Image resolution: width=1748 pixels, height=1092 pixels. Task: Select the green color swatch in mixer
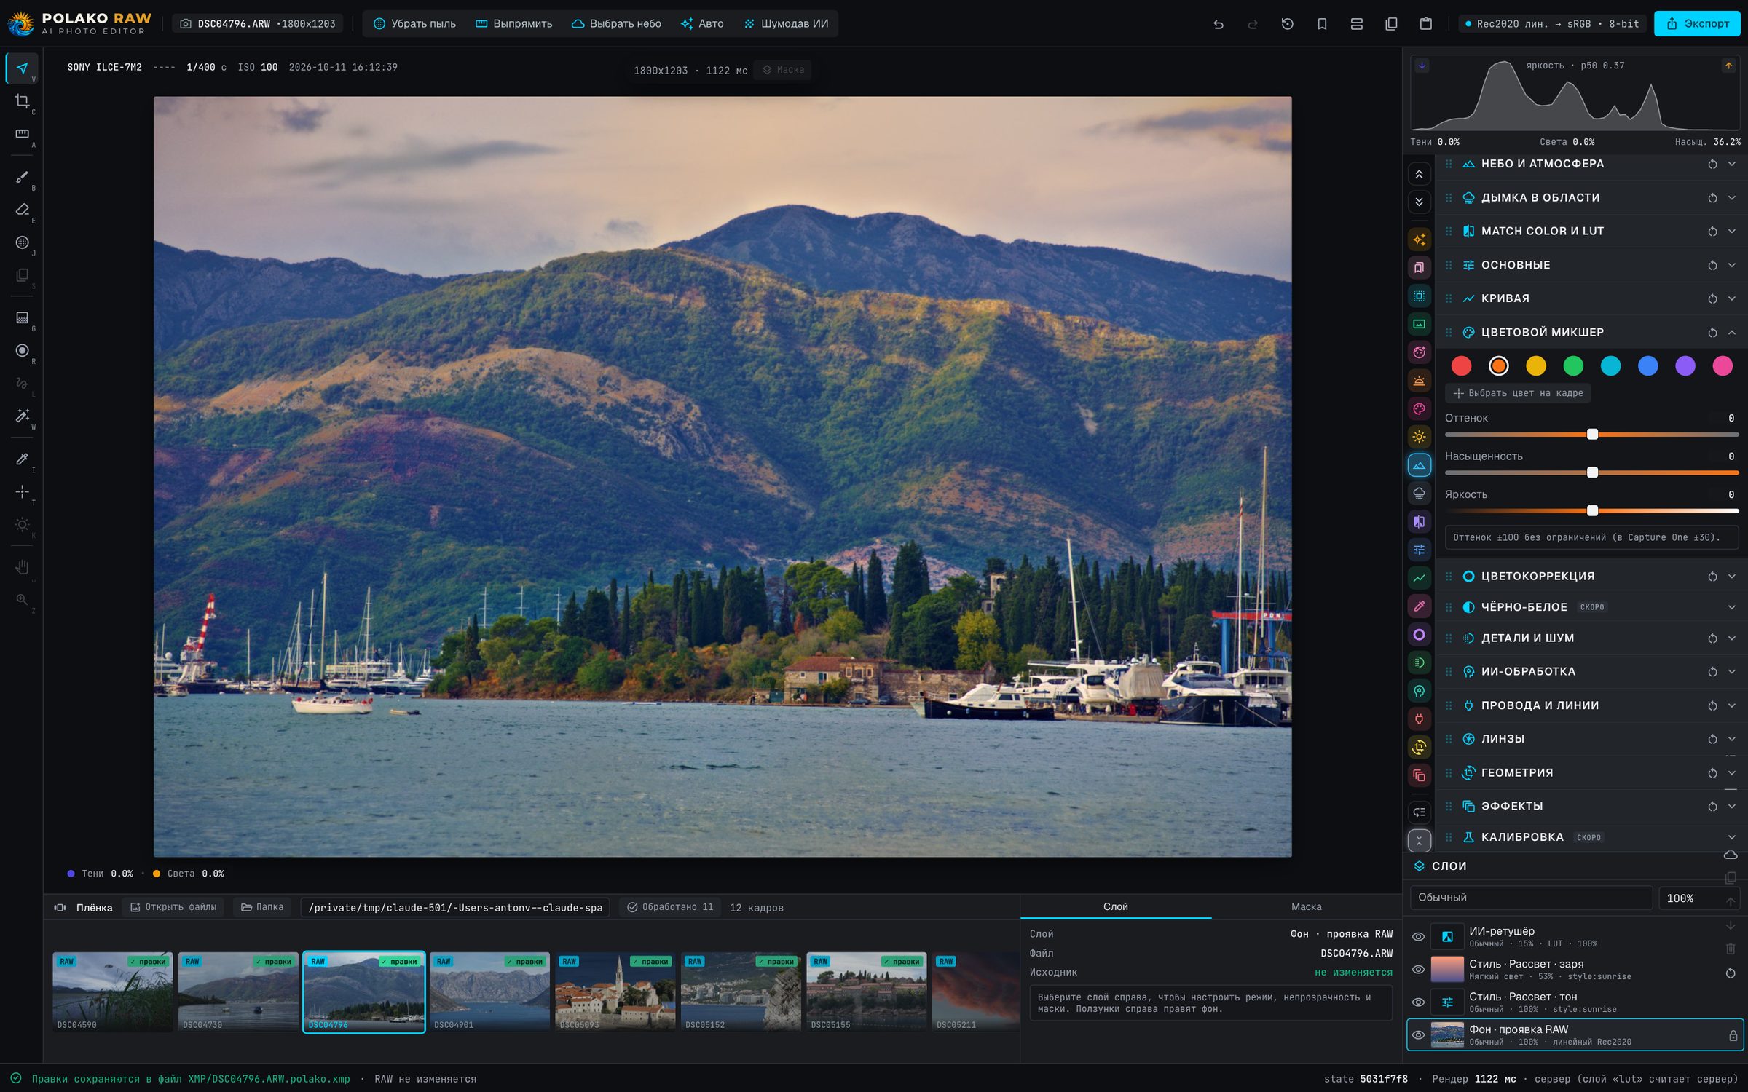(1573, 365)
